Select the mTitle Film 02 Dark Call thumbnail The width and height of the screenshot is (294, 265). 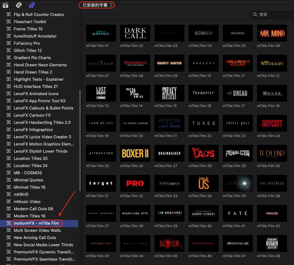coord(135,33)
